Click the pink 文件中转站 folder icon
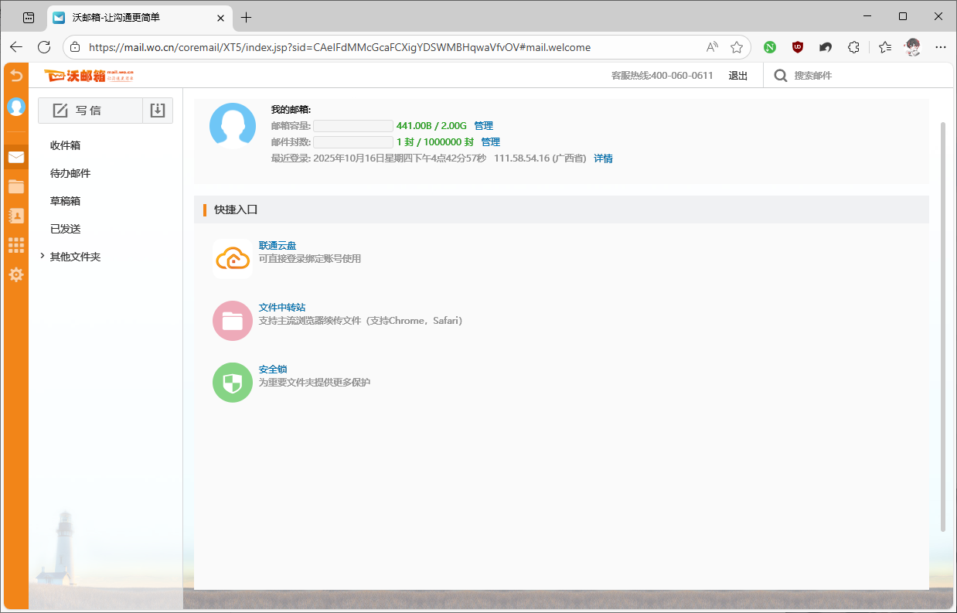957x613 pixels. point(233,321)
